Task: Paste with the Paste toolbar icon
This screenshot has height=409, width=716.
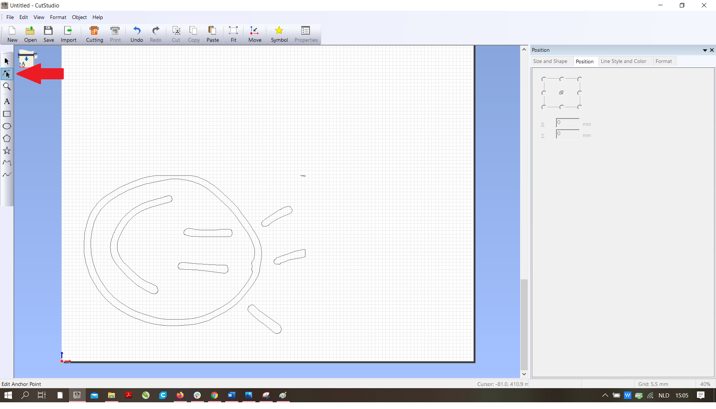Action: (213, 34)
